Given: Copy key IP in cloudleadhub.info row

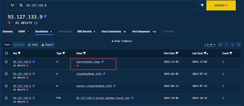Looking at the screenshot, I should (x=34, y=74).
